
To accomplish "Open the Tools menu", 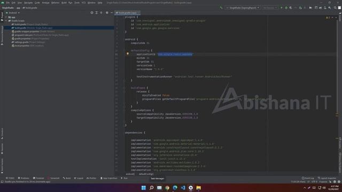I will coord(77,3).
